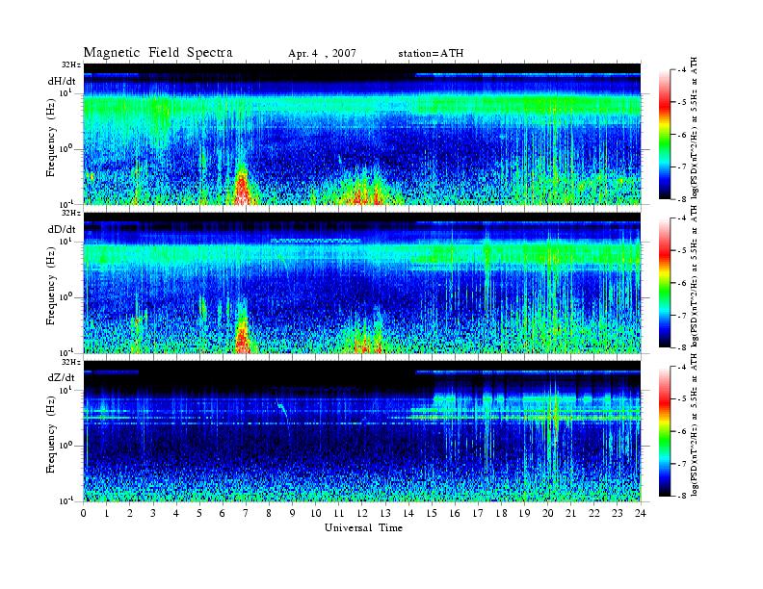Click hour tick label 9 on the time axis

[x=293, y=514]
